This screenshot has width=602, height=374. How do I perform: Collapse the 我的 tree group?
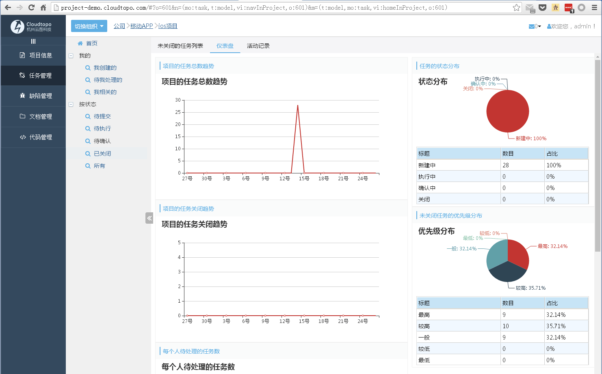click(71, 56)
